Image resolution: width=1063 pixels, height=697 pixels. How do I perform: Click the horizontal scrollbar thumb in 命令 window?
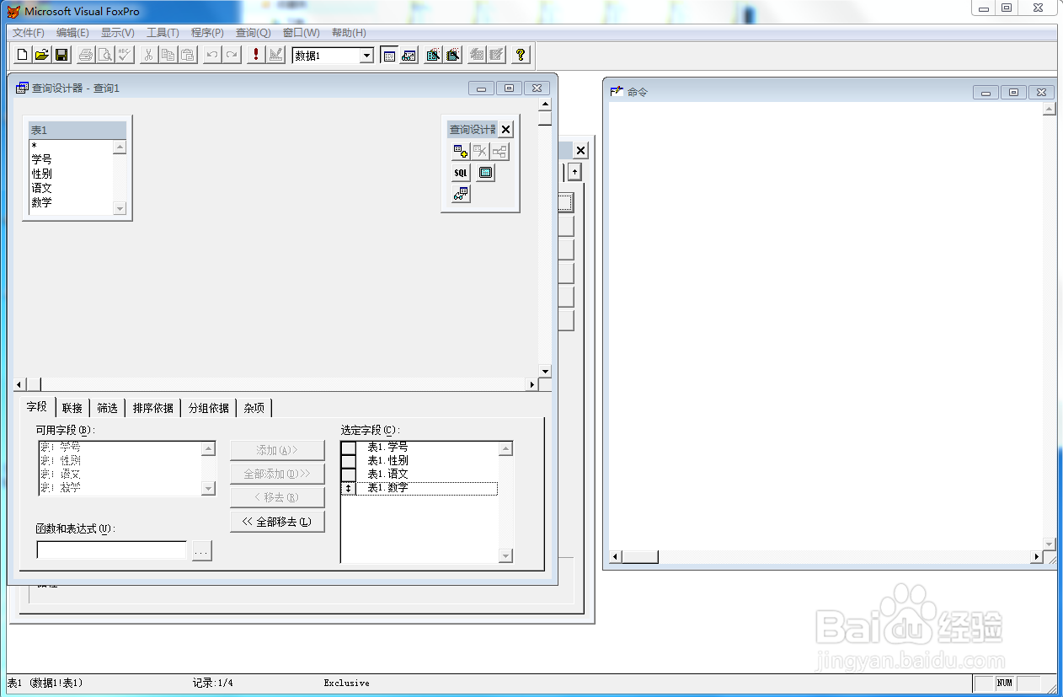tap(640, 557)
